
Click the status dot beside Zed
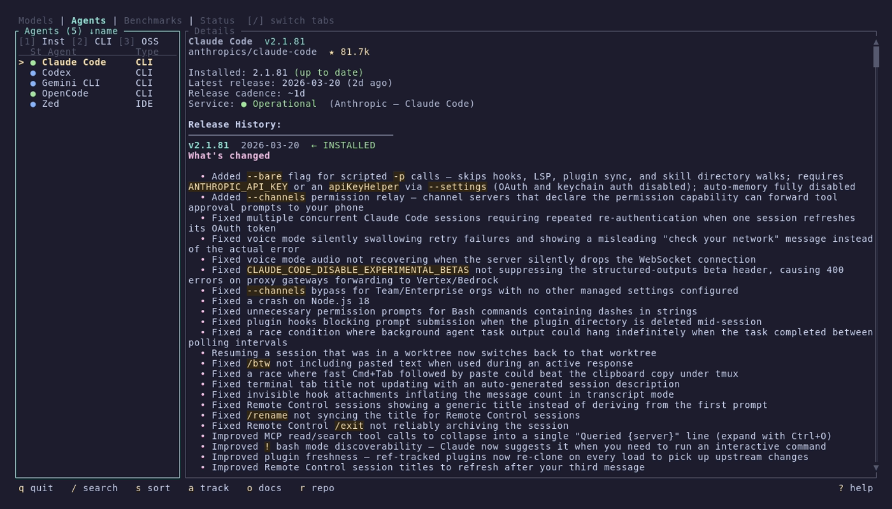(33, 104)
